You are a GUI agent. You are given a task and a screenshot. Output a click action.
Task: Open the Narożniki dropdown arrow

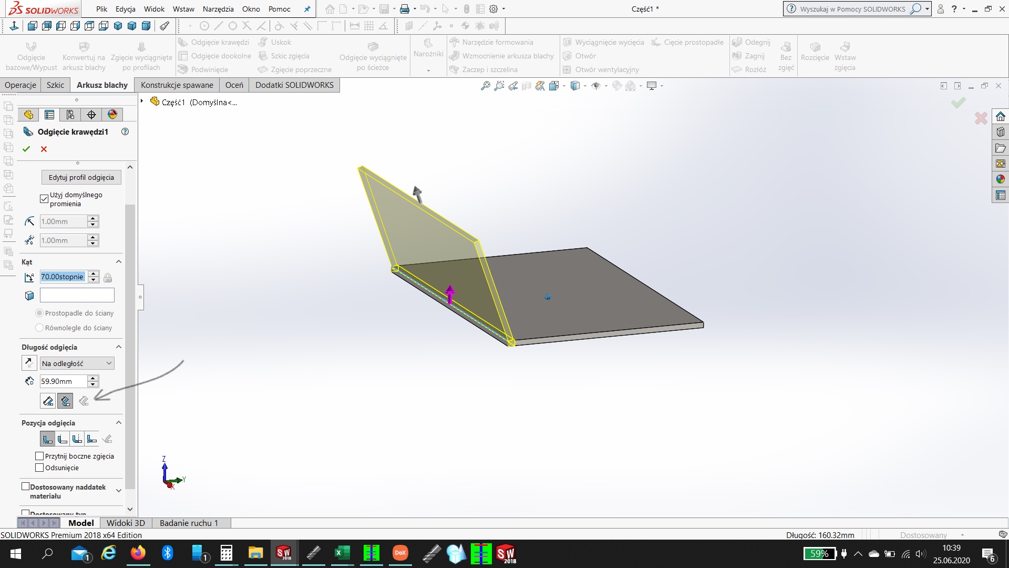(428, 70)
